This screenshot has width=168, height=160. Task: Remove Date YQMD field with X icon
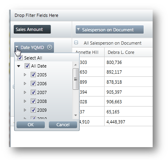pos(50,47)
